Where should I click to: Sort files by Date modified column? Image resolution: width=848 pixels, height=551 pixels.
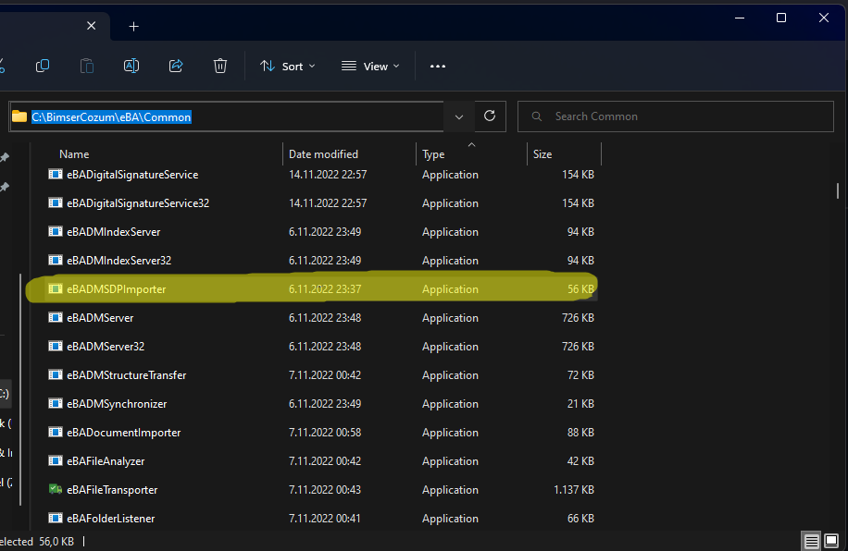[x=323, y=154]
